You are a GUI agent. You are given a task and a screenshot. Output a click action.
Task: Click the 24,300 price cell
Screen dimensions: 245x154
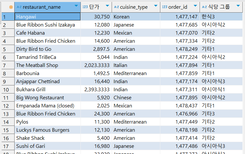96,114
